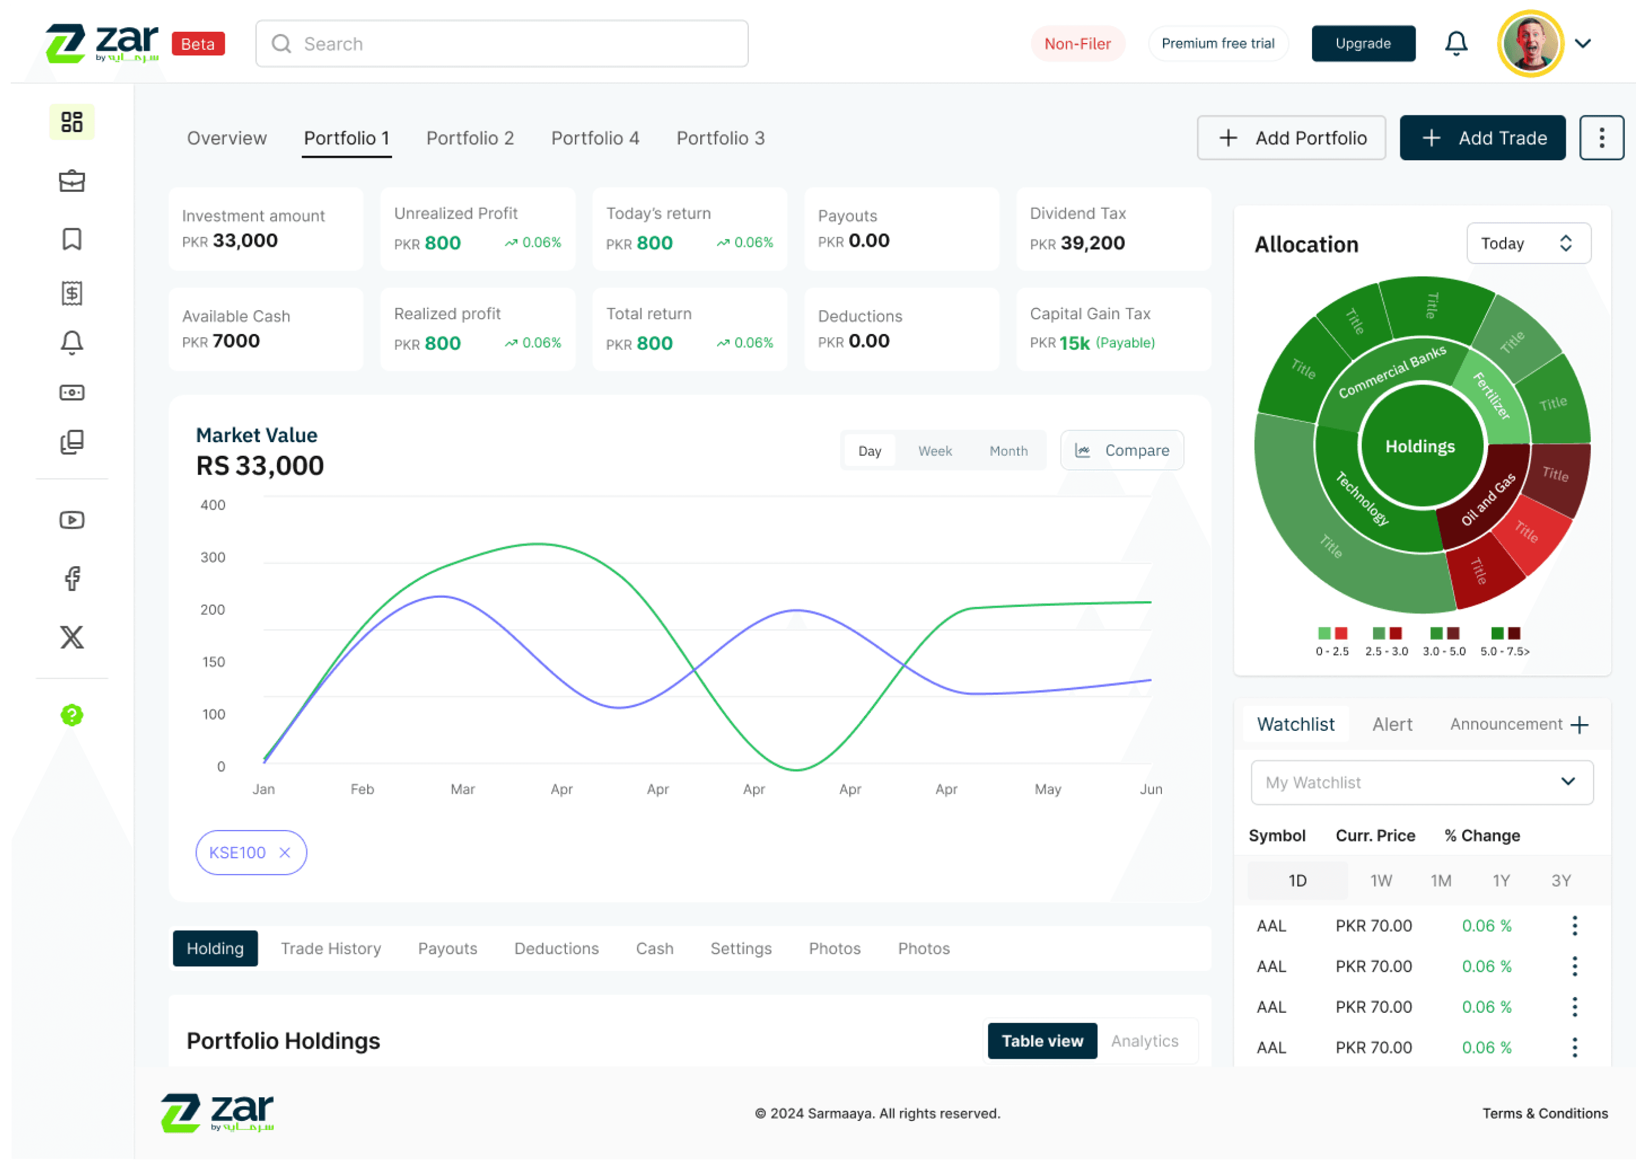Viewport: 1636px width, 1164px height.
Task: Expand the My Watchlist dropdown
Action: pyautogui.click(x=1421, y=782)
